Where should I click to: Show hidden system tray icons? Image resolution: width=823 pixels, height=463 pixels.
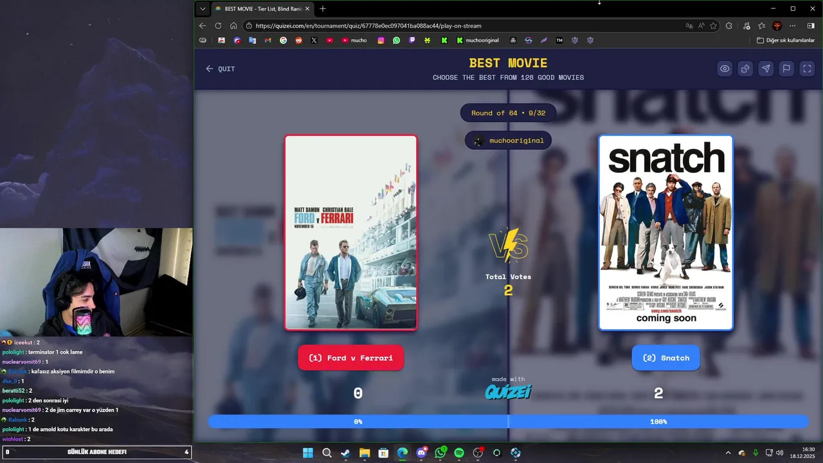(728, 453)
